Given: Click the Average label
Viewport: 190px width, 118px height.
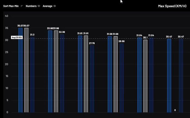Looking at the screenshot, I should pyautogui.click(x=47, y=6).
